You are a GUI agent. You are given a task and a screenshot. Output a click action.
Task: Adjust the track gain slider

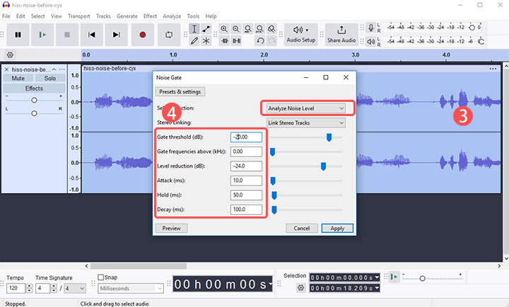(34, 100)
